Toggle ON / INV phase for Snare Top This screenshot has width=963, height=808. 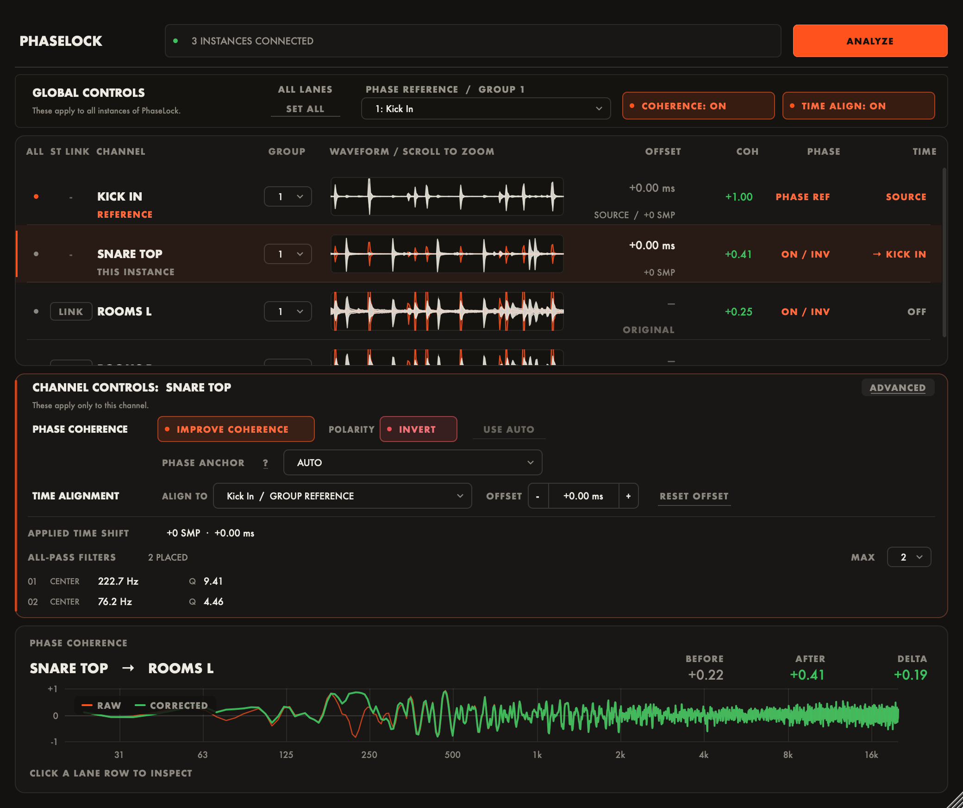coord(805,254)
